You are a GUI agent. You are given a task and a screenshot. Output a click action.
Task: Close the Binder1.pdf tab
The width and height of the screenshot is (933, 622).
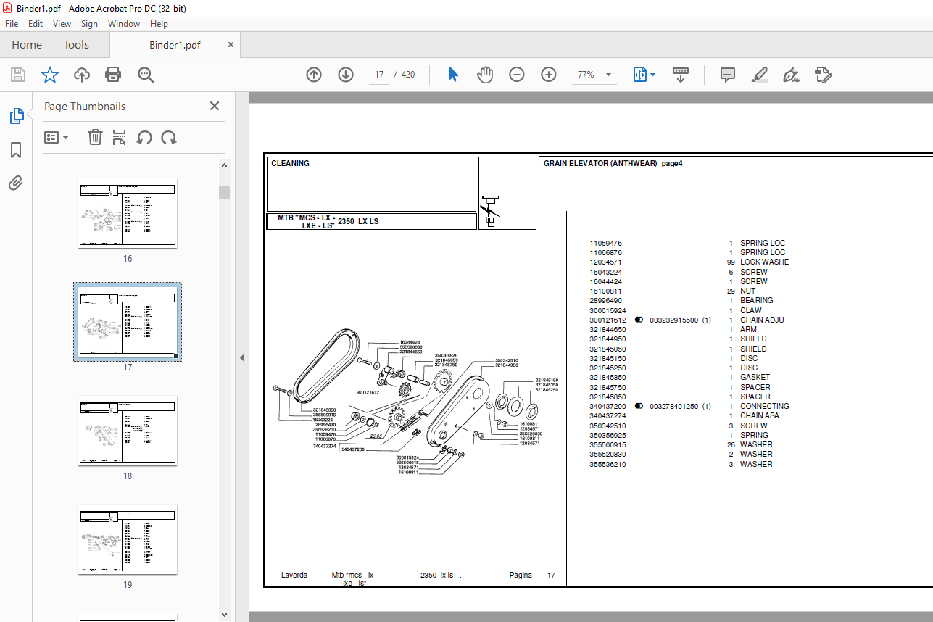(231, 45)
